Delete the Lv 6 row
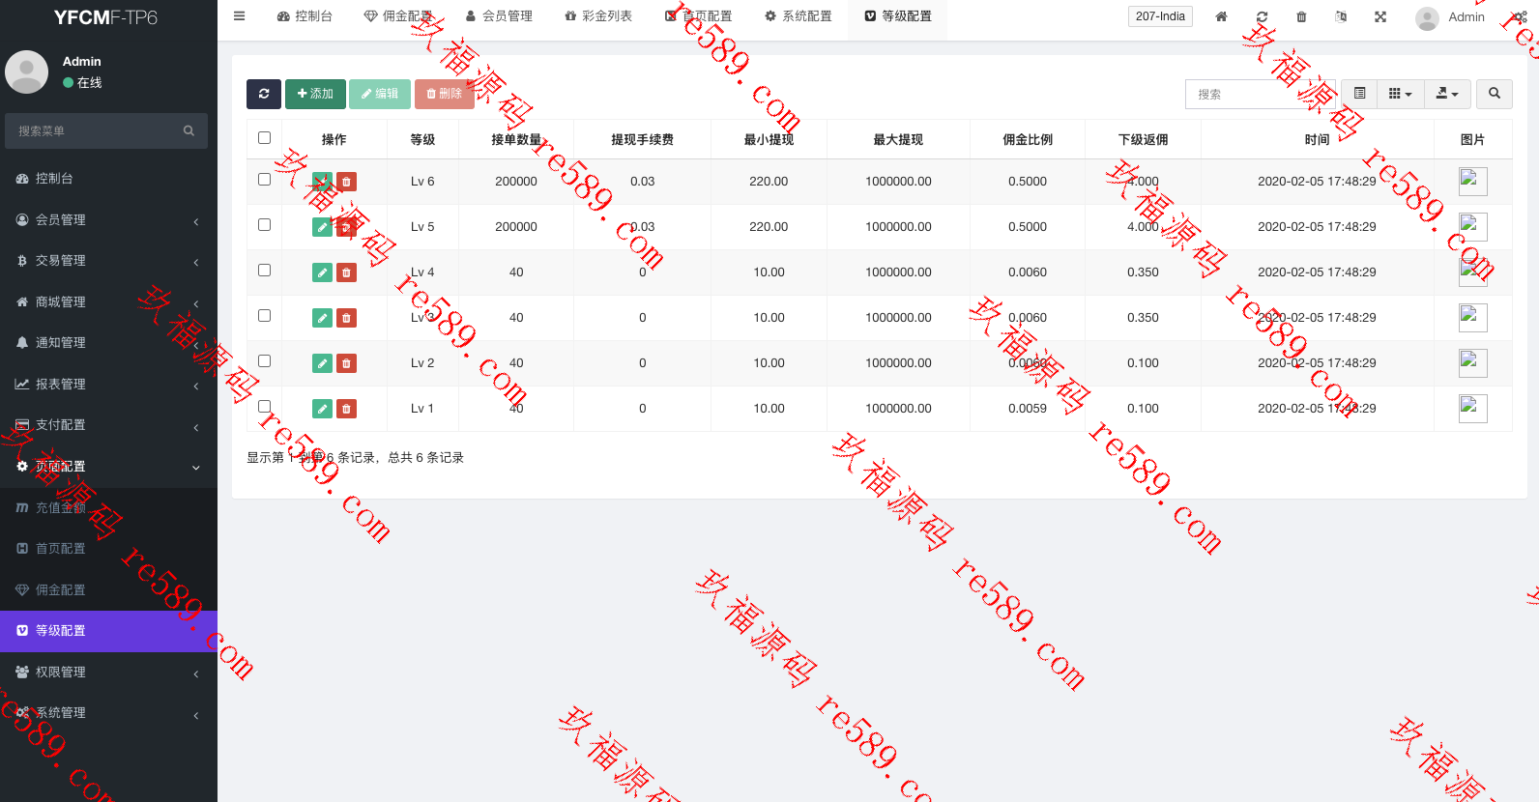Screen dimensions: 1539x802 (x=346, y=182)
